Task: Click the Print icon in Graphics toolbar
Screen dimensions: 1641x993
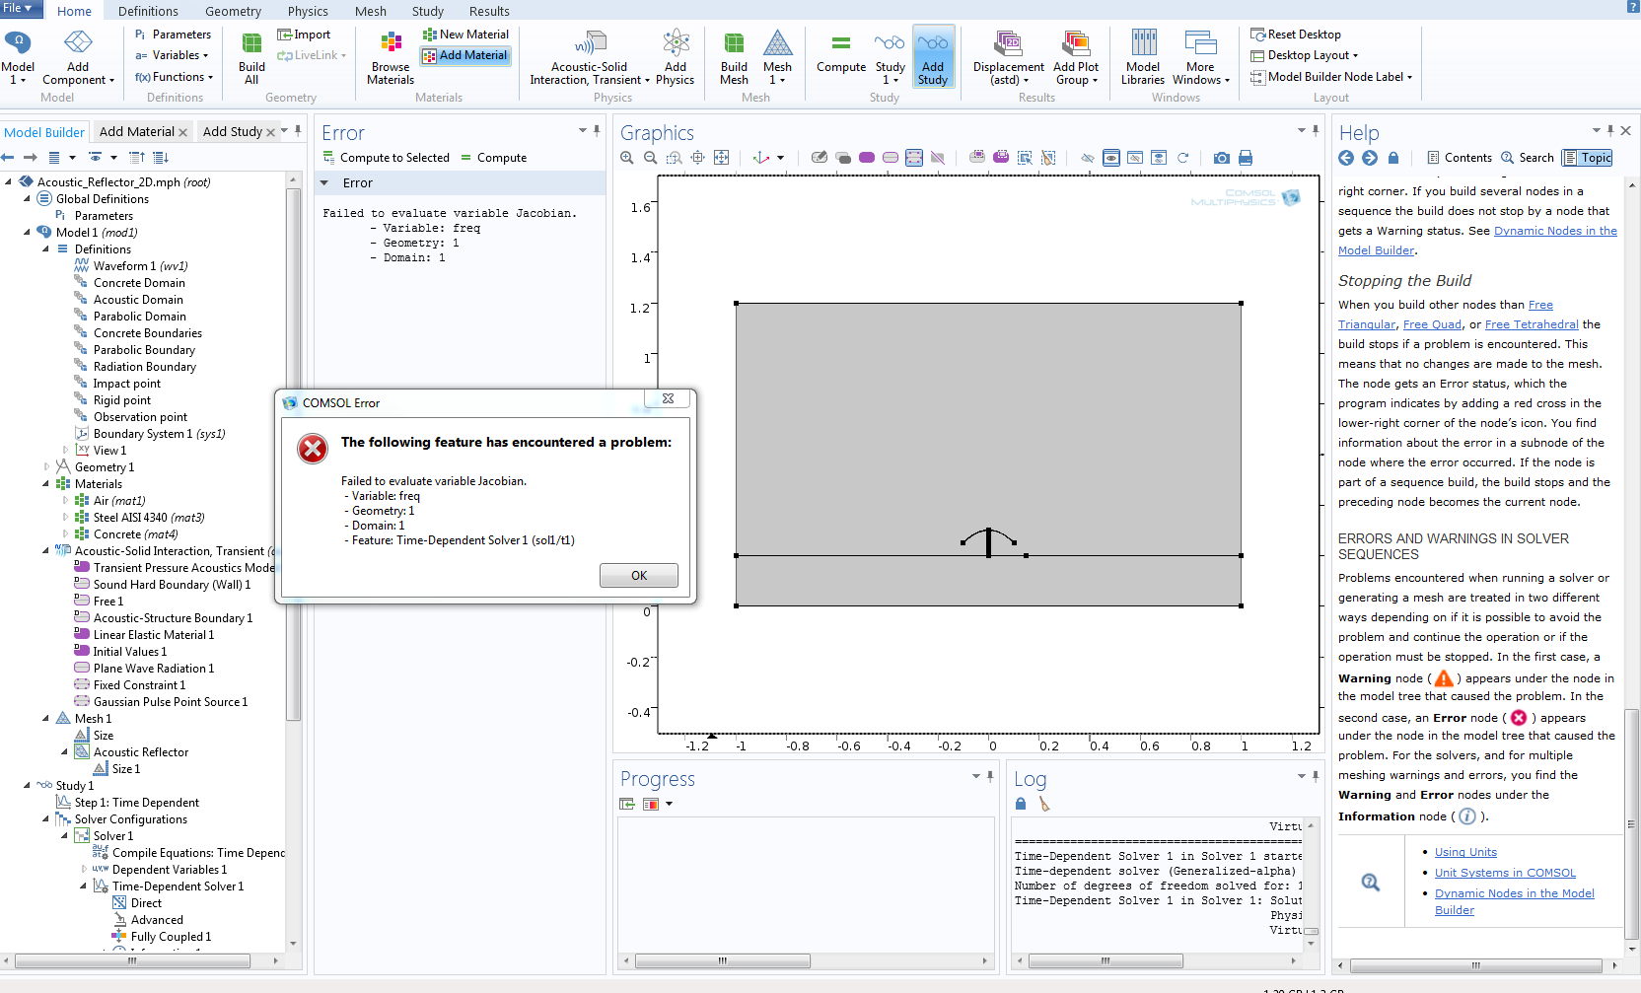Action: click(1246, 158)
